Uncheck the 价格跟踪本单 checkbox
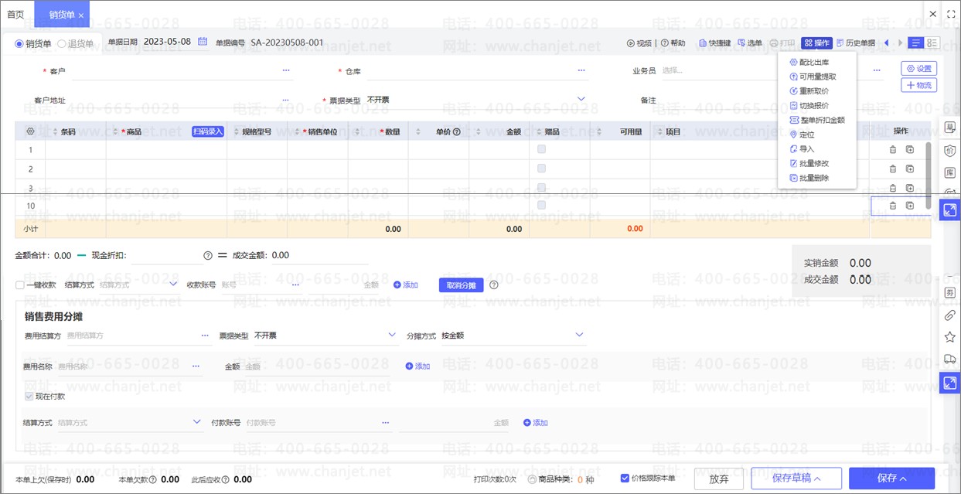961x494 pixels. 625,479
